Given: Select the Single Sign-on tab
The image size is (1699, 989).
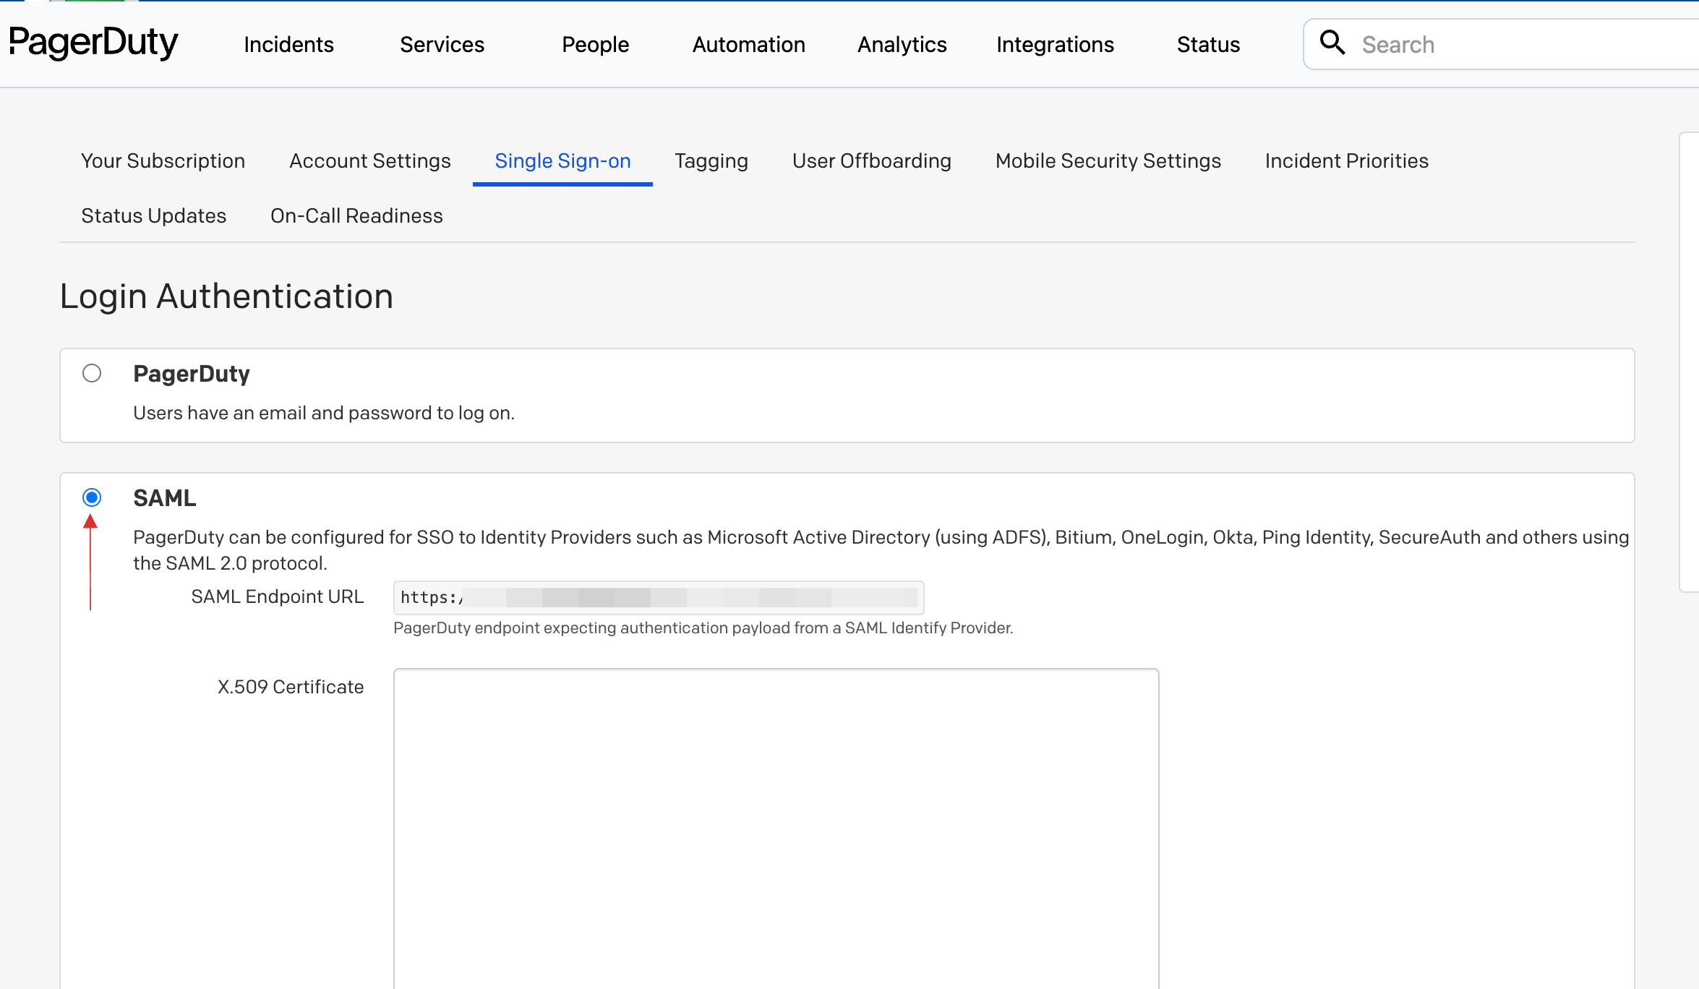Looking at the screenshot, I should tap(562, 160).
